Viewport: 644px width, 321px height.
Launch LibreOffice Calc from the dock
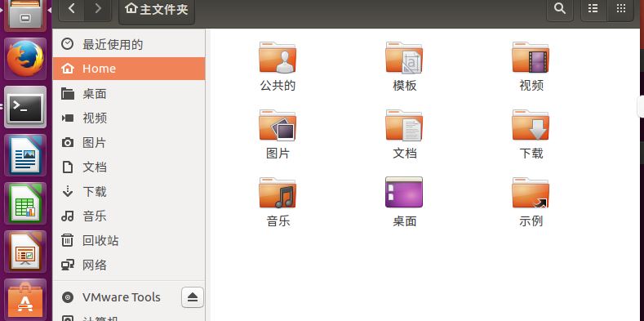25,203
